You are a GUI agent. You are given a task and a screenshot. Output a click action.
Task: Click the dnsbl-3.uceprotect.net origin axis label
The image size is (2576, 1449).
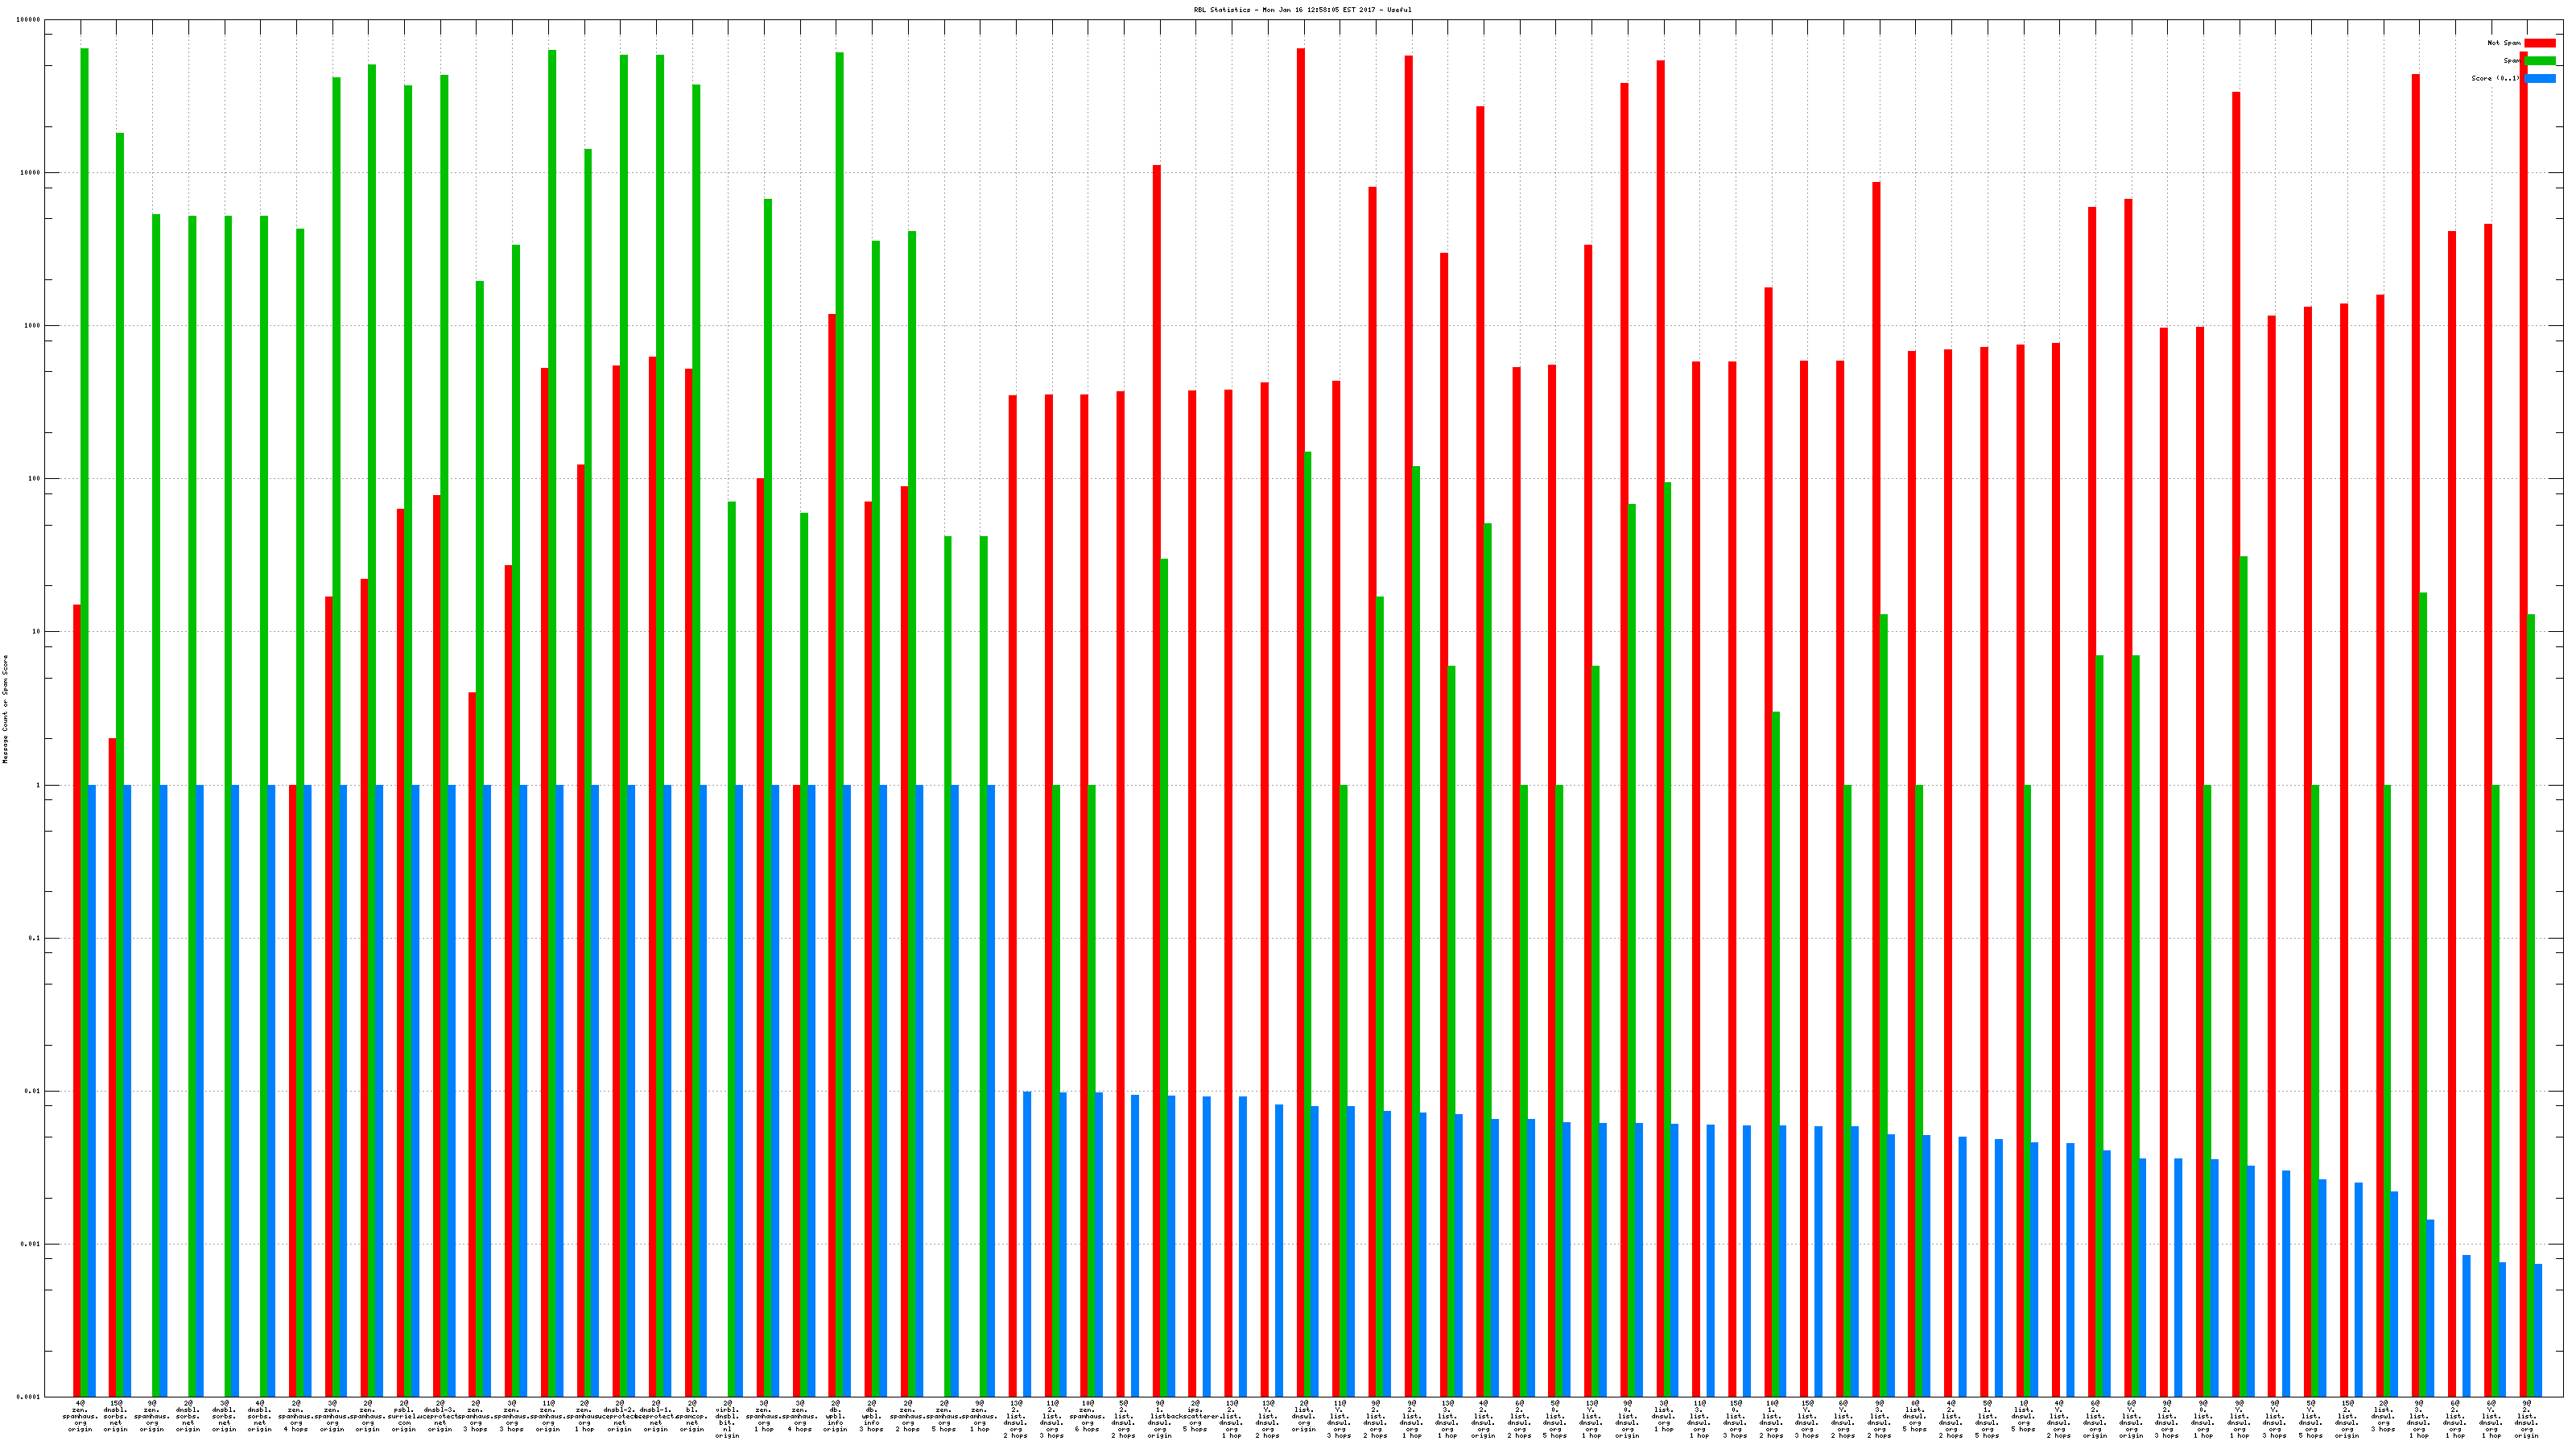[440, 1416]
